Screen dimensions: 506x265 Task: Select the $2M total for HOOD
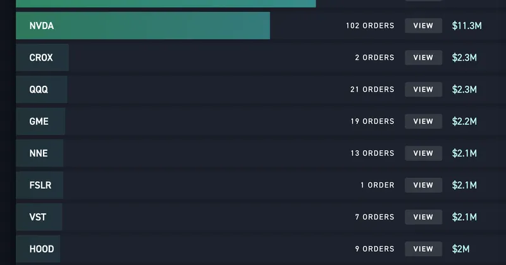pos(460,249)
